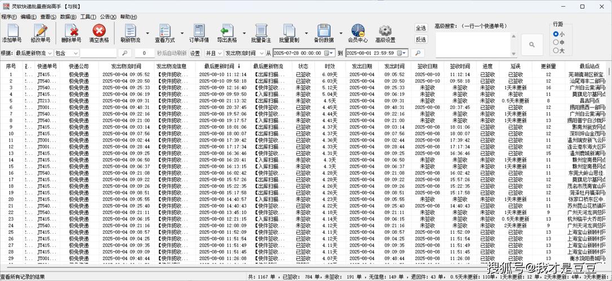Select the 6.09天 cell in row 1
Screen dimensions: 612x281
click(330, 75)
